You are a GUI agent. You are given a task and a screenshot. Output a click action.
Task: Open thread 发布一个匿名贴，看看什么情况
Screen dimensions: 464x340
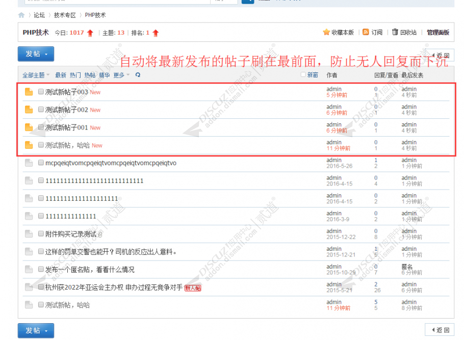[90, 270]
